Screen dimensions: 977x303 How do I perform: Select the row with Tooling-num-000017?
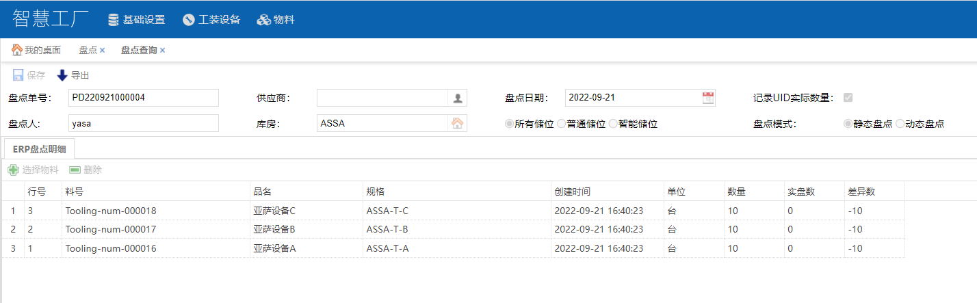(x=111, y=229)
